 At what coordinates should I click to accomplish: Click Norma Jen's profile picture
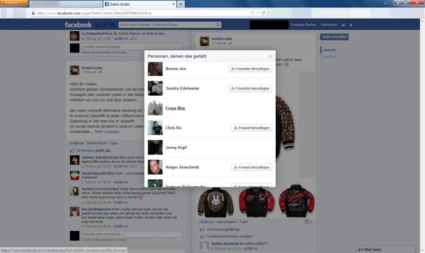pyautogui.click(x=155, y=69)
